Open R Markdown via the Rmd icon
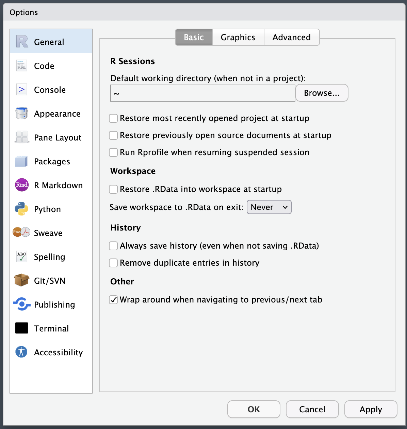Screen dimensions: 407x429 (x=22, y=185)
